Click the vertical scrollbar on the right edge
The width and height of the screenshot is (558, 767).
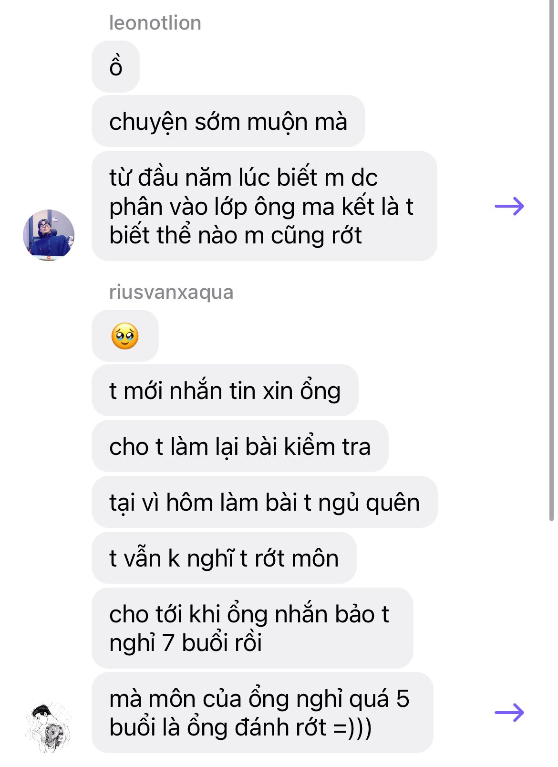tap(552, 260)
